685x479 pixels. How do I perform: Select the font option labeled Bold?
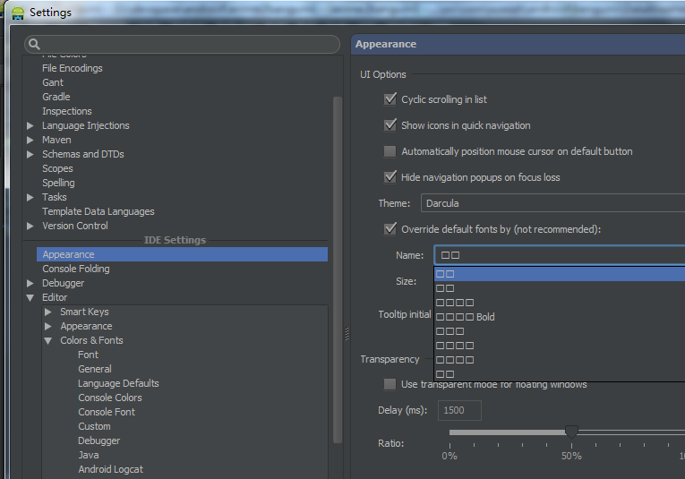click(466, 317)
